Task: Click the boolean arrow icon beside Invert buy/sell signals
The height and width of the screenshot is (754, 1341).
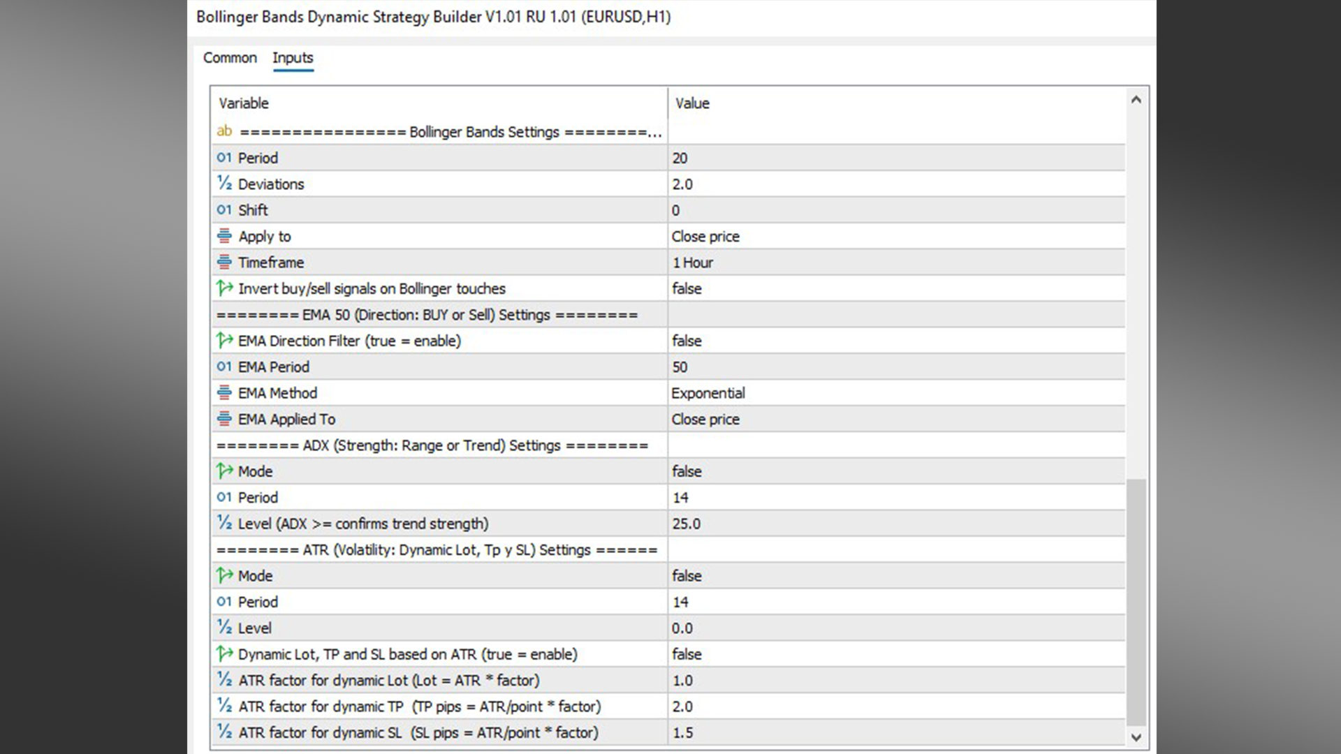Action: (x=223, y=288)
